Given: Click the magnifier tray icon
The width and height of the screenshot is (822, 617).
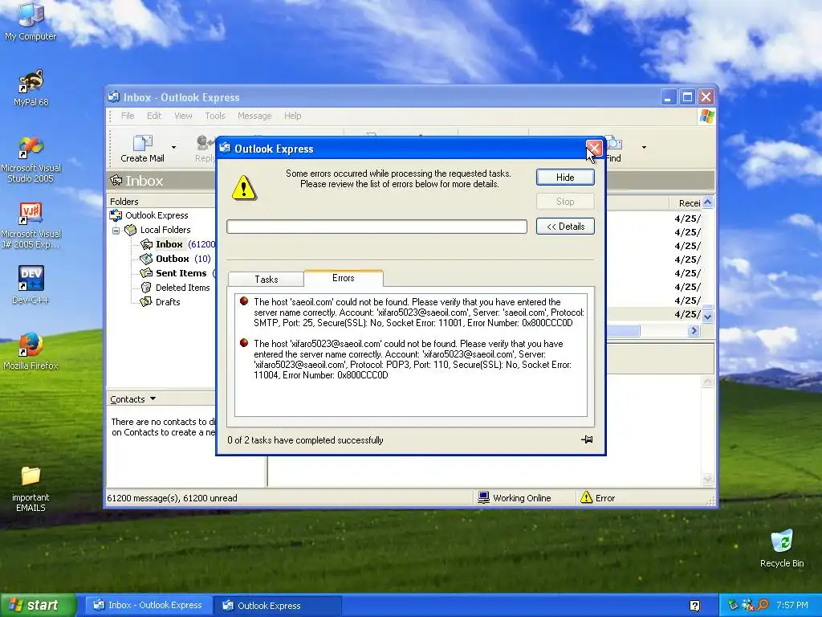Looking at the screenshot, I should (x=763, y=606).
